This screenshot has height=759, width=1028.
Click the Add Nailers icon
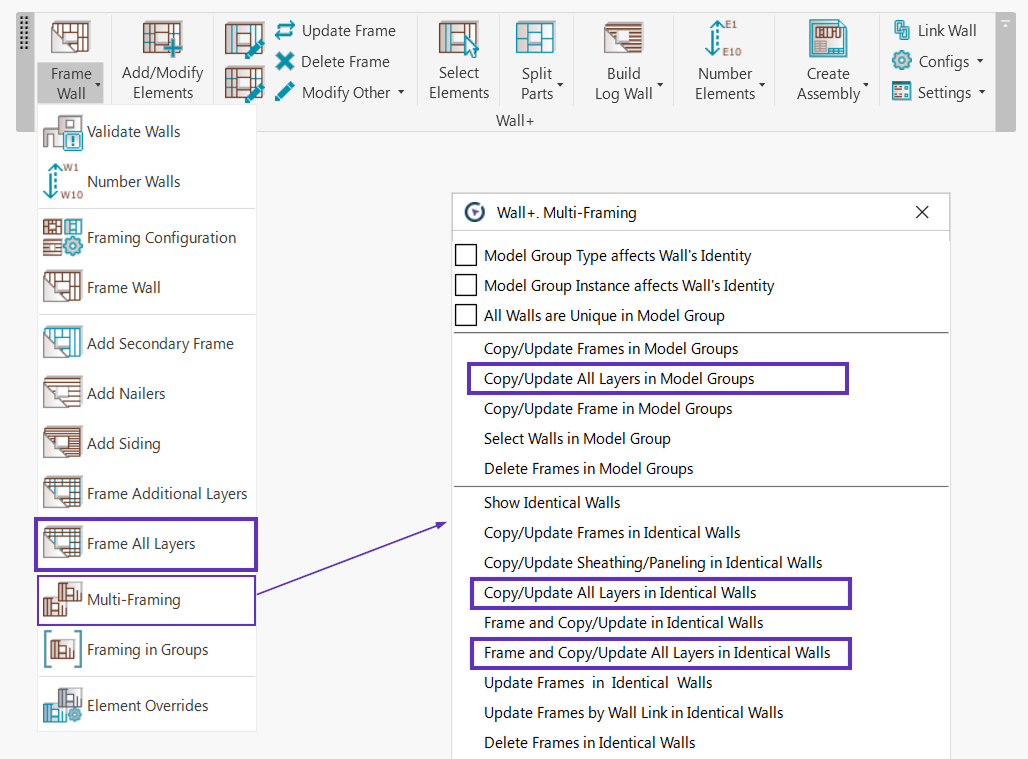click(x=63, y=392)
